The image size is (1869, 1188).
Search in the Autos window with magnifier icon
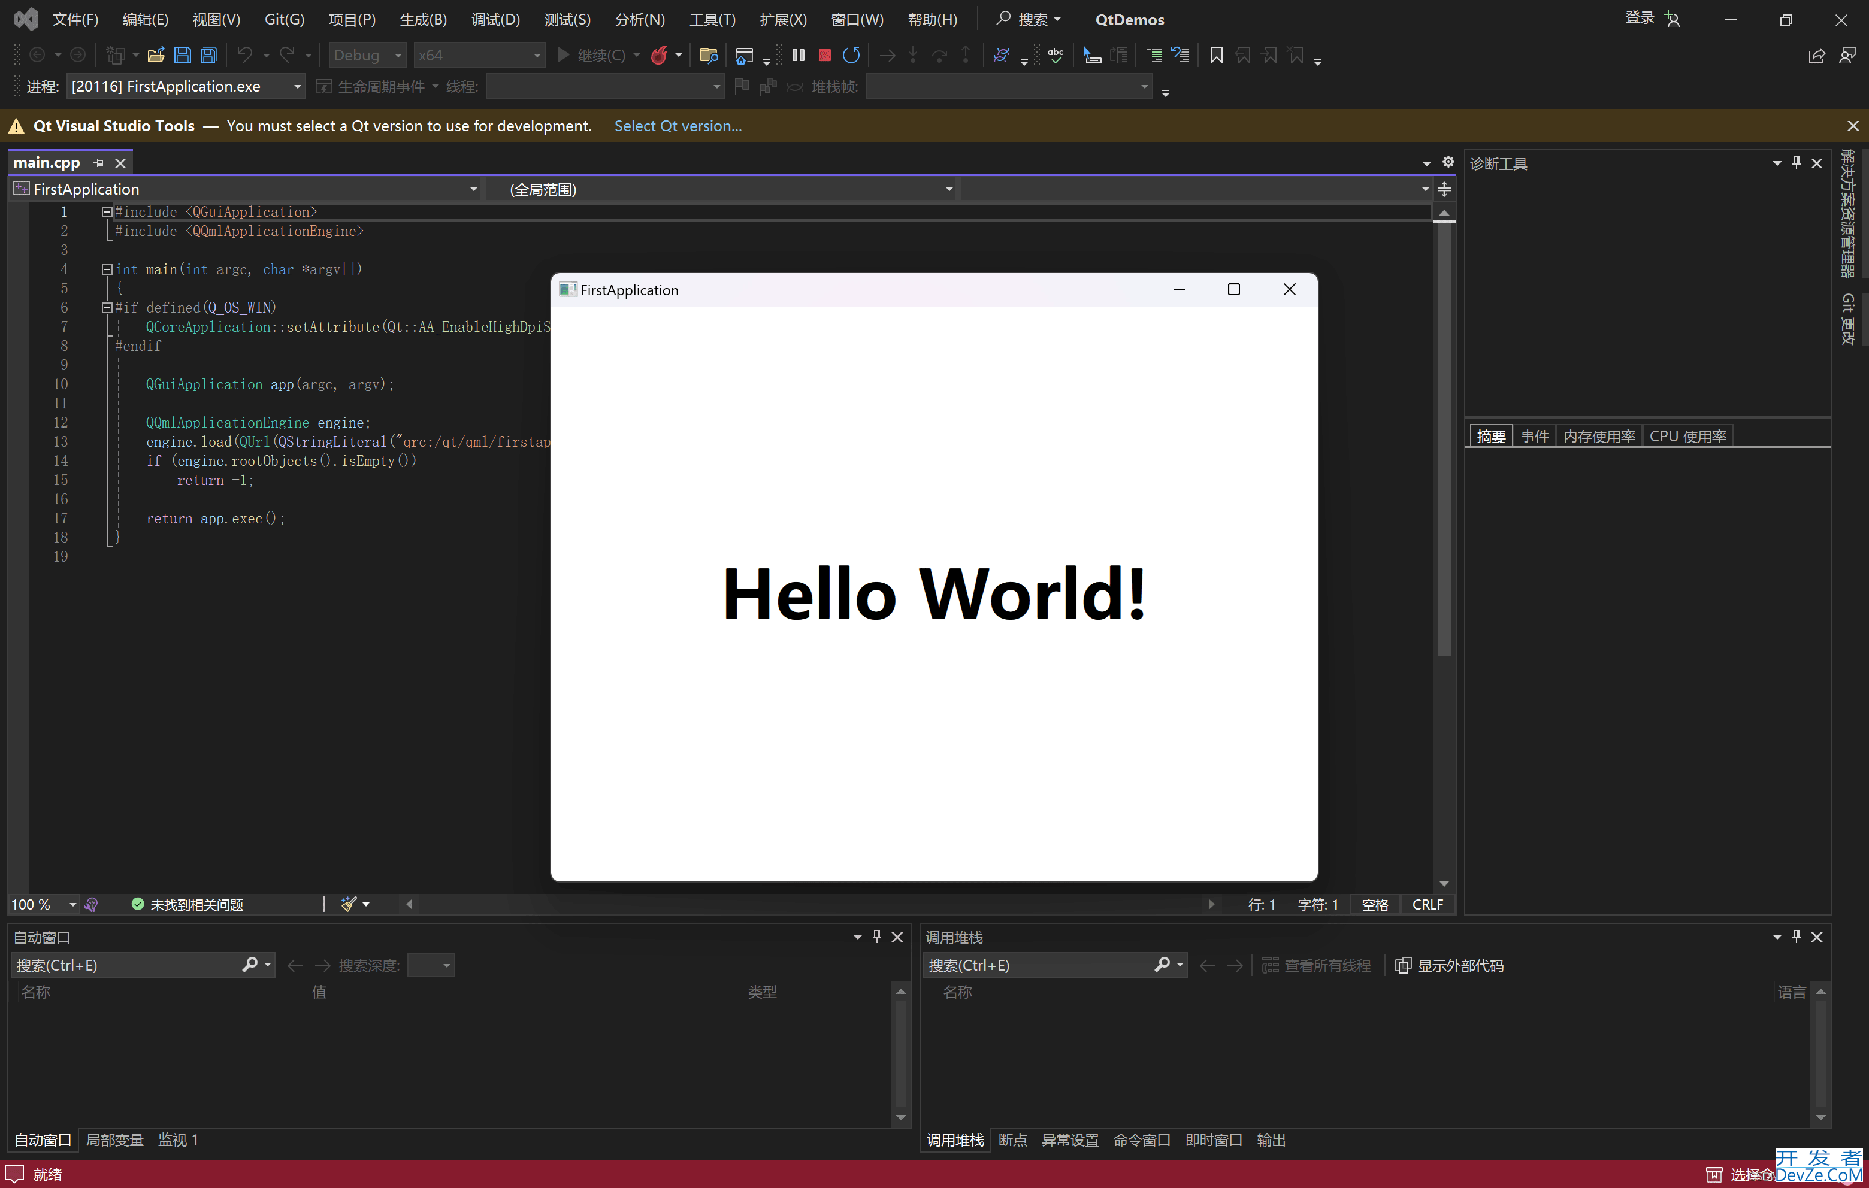pyautogui.click(x=250, y=965)
